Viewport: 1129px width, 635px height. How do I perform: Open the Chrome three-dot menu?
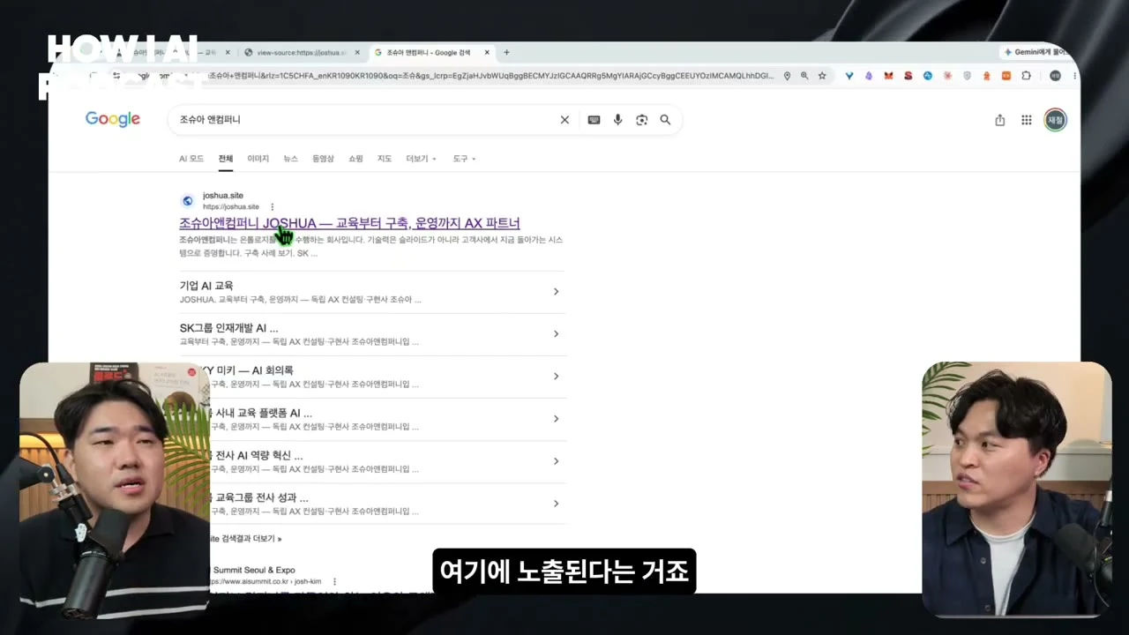point(1074,76)
